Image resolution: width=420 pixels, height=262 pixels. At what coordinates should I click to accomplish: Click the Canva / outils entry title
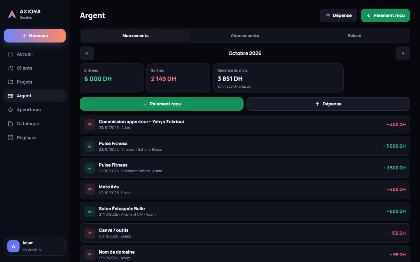114,230
